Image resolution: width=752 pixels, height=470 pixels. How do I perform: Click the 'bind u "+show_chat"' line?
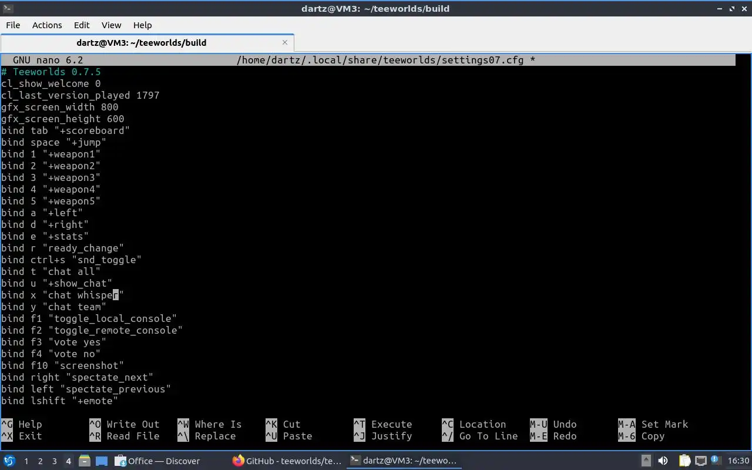tap(57, 283)
